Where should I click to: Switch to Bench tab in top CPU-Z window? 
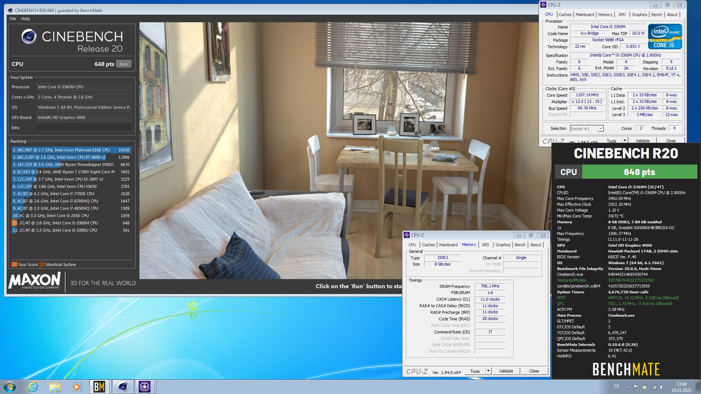pos(656,15)
